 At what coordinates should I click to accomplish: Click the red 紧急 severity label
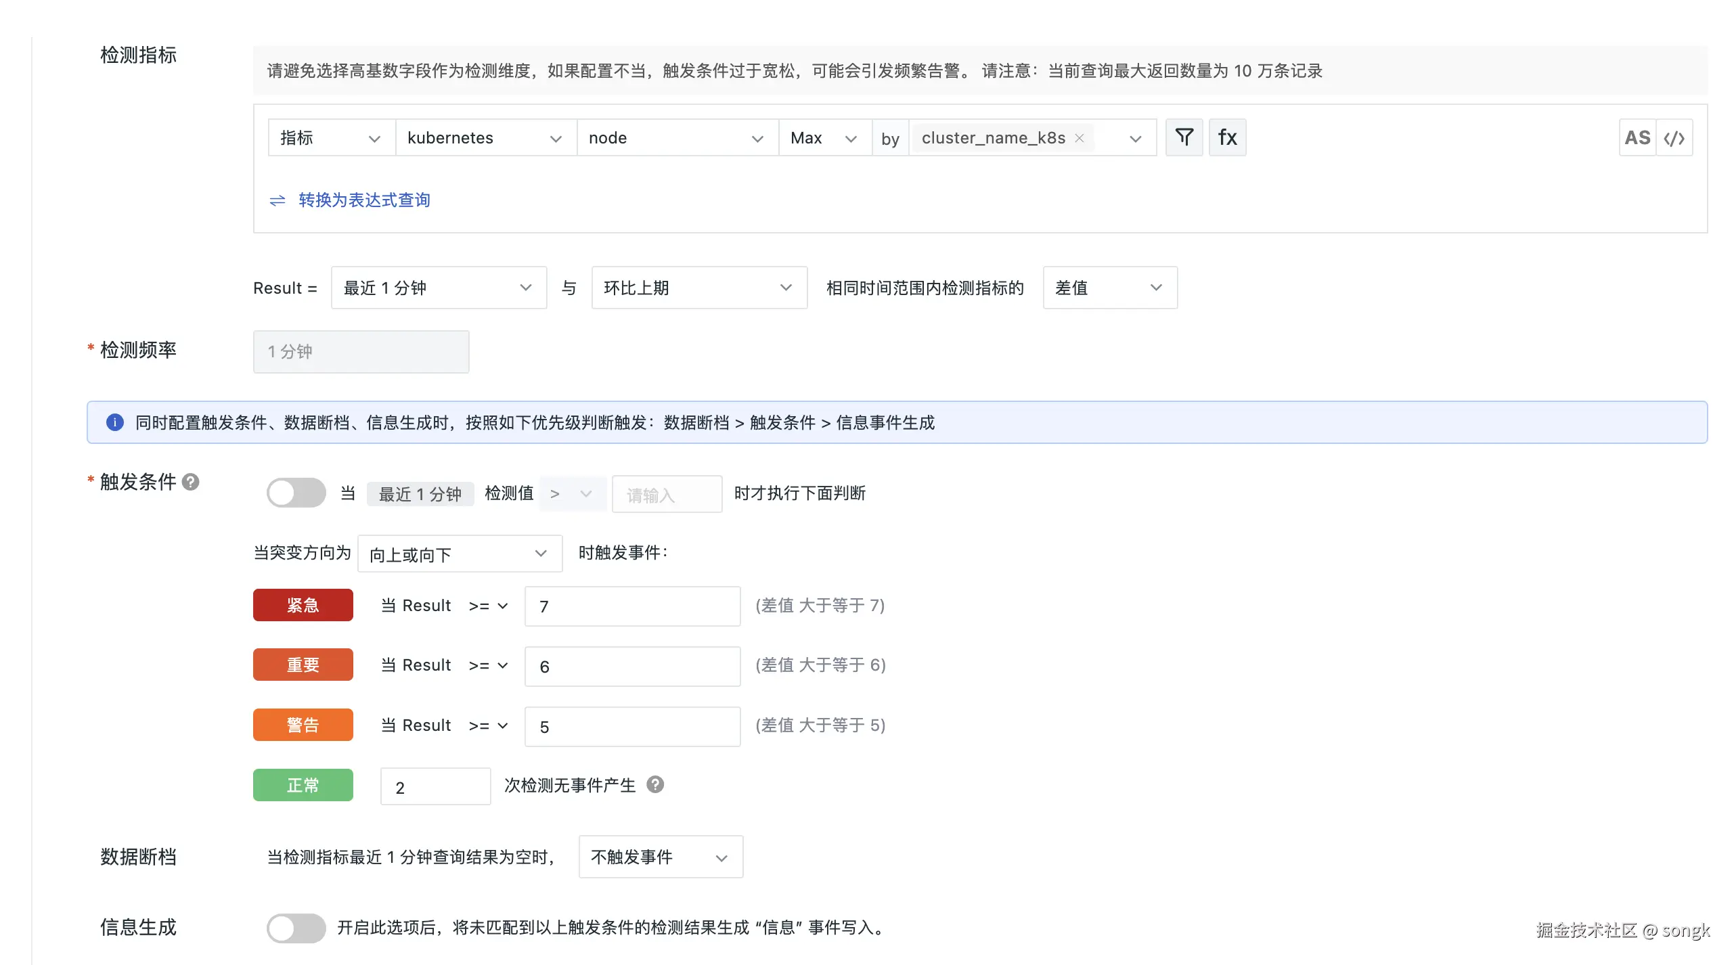[303, 605]
